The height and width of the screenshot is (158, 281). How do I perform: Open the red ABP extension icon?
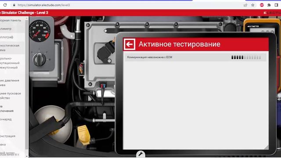click(262, 5)
